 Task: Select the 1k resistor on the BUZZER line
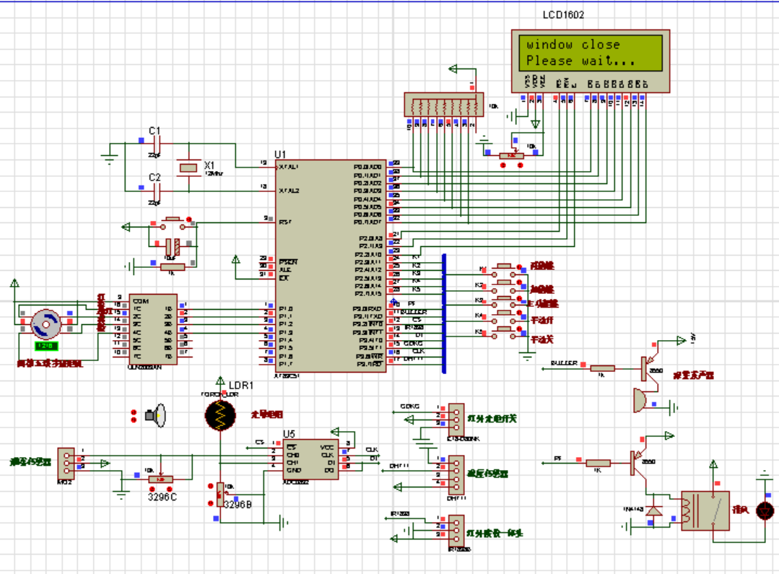click(x=602, y=368)
